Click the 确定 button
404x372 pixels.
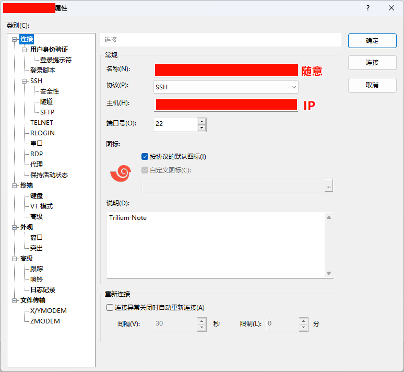click(372, 41)
